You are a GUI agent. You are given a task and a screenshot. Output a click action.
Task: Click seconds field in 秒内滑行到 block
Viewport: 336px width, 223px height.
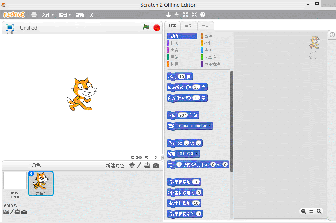179,164
